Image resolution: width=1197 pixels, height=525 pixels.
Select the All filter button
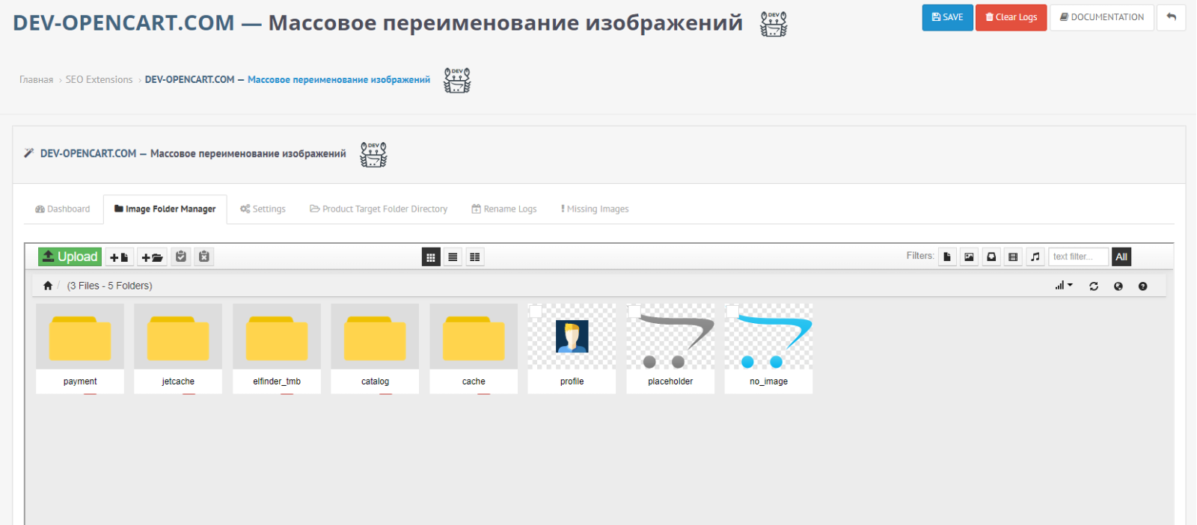coord(1121,257)
